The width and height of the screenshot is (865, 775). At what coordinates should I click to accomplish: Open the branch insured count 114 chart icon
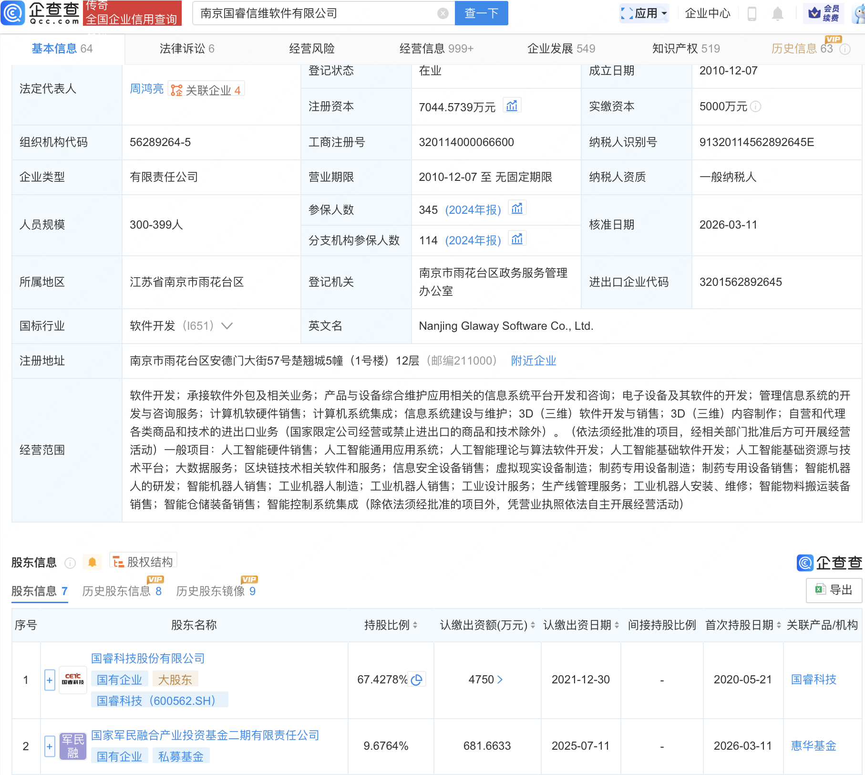517,240
